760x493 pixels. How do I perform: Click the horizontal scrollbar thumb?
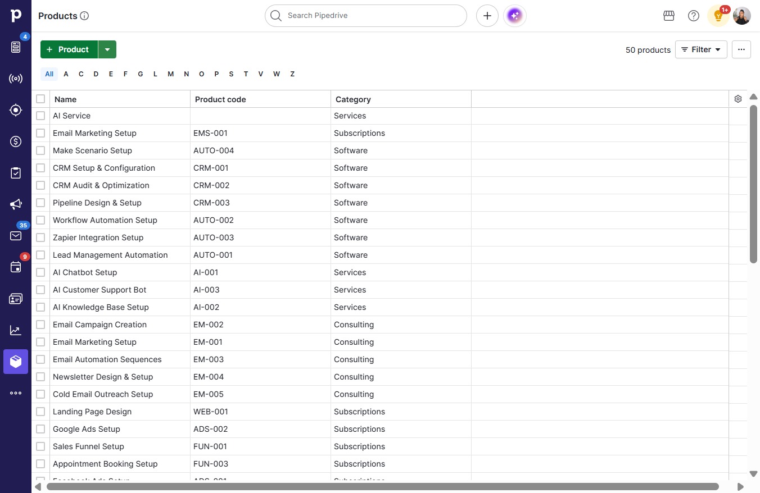point(383,487)
